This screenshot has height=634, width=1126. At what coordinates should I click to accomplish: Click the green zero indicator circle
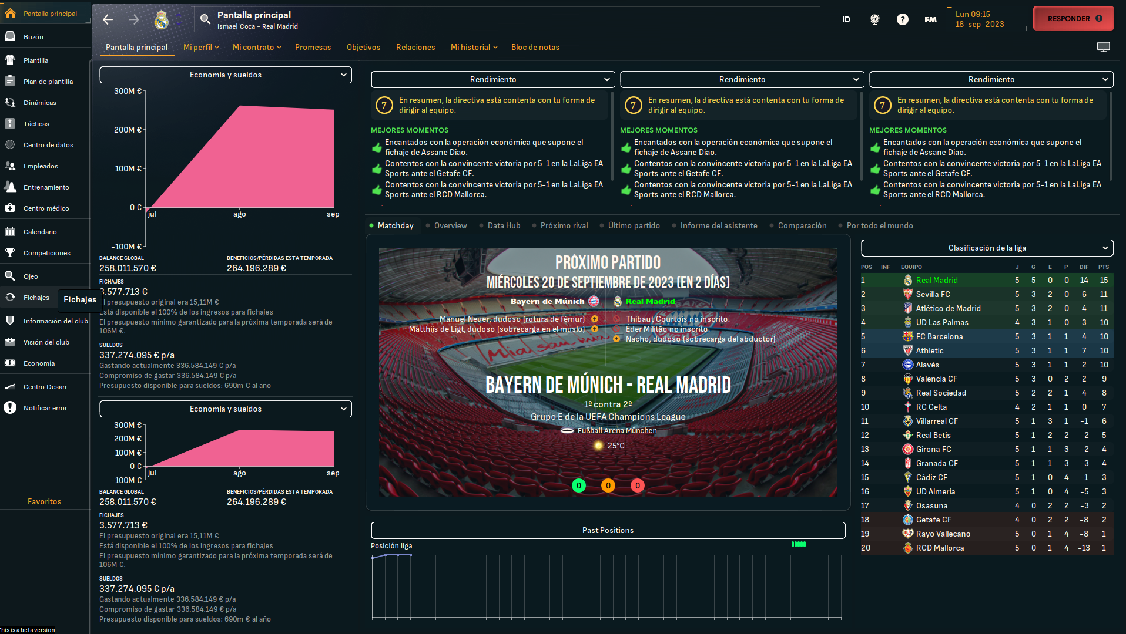coord(579,485)
